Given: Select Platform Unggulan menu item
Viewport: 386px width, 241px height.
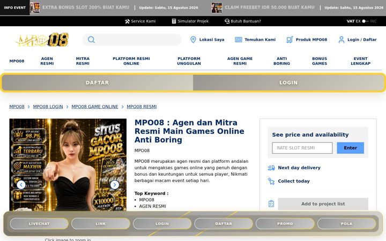Looking at the screenshot, I should click(189, 61).
